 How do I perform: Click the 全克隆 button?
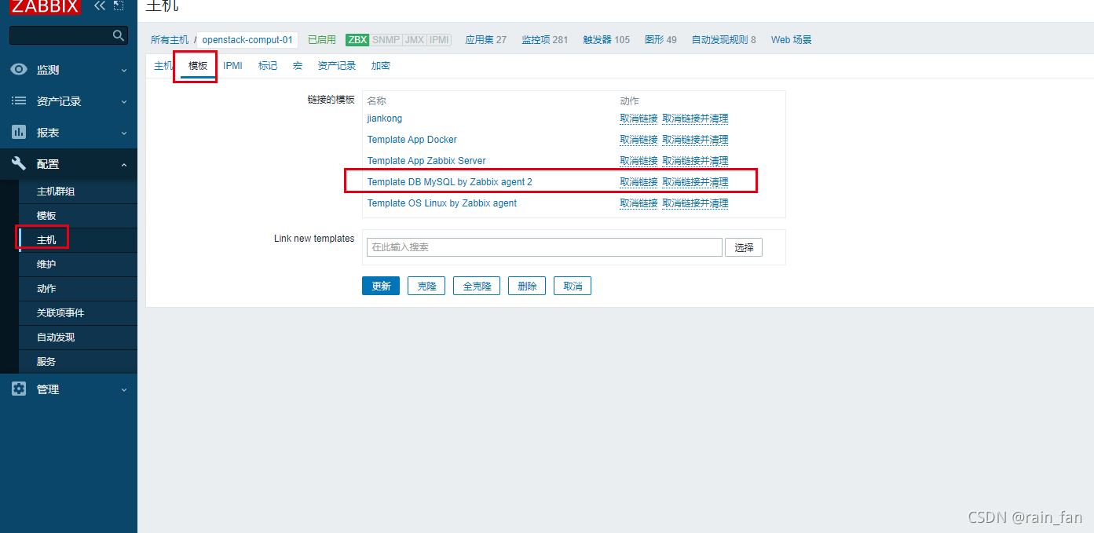477,286
